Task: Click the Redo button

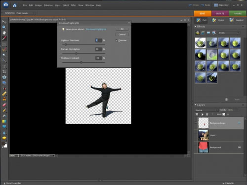Action: click(206, 5)
